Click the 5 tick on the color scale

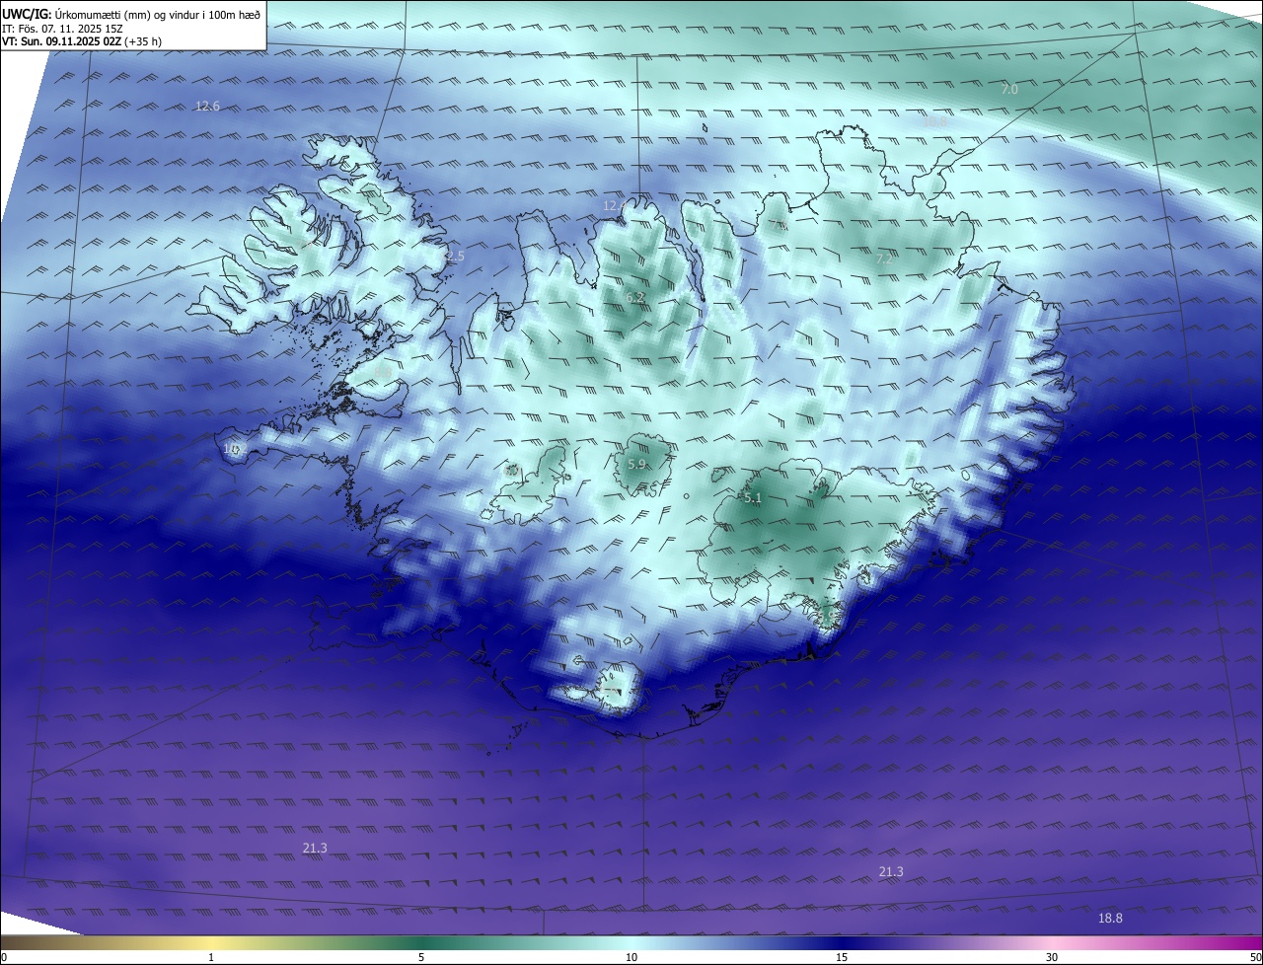[x=421, y=957]
